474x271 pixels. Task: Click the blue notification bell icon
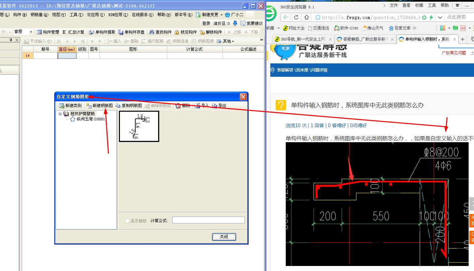[235, 23]
